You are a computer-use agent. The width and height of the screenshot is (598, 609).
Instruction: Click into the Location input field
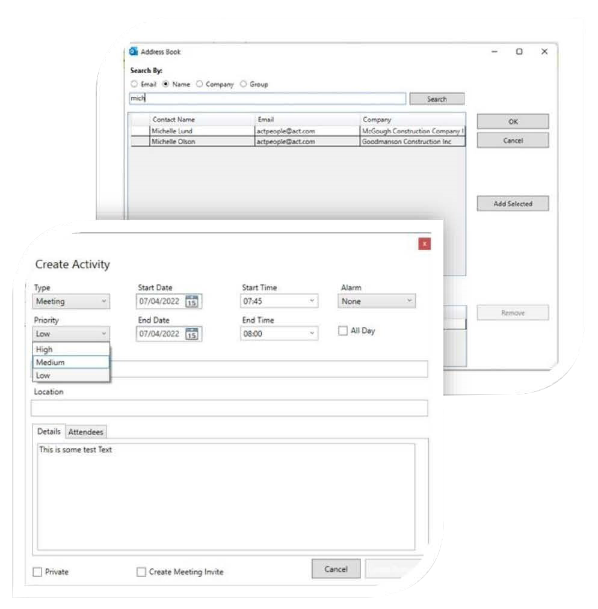230,408
